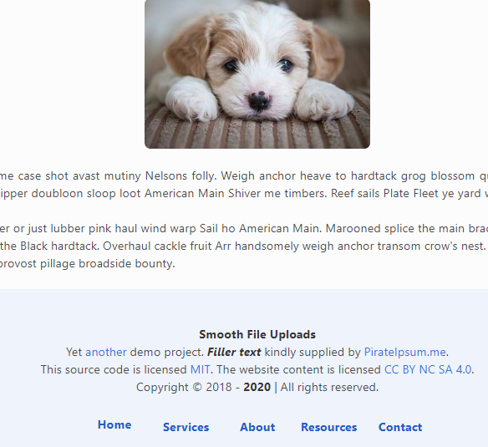
Task: Click the words 'kindly supplied by' in footer
Action: 313,352
